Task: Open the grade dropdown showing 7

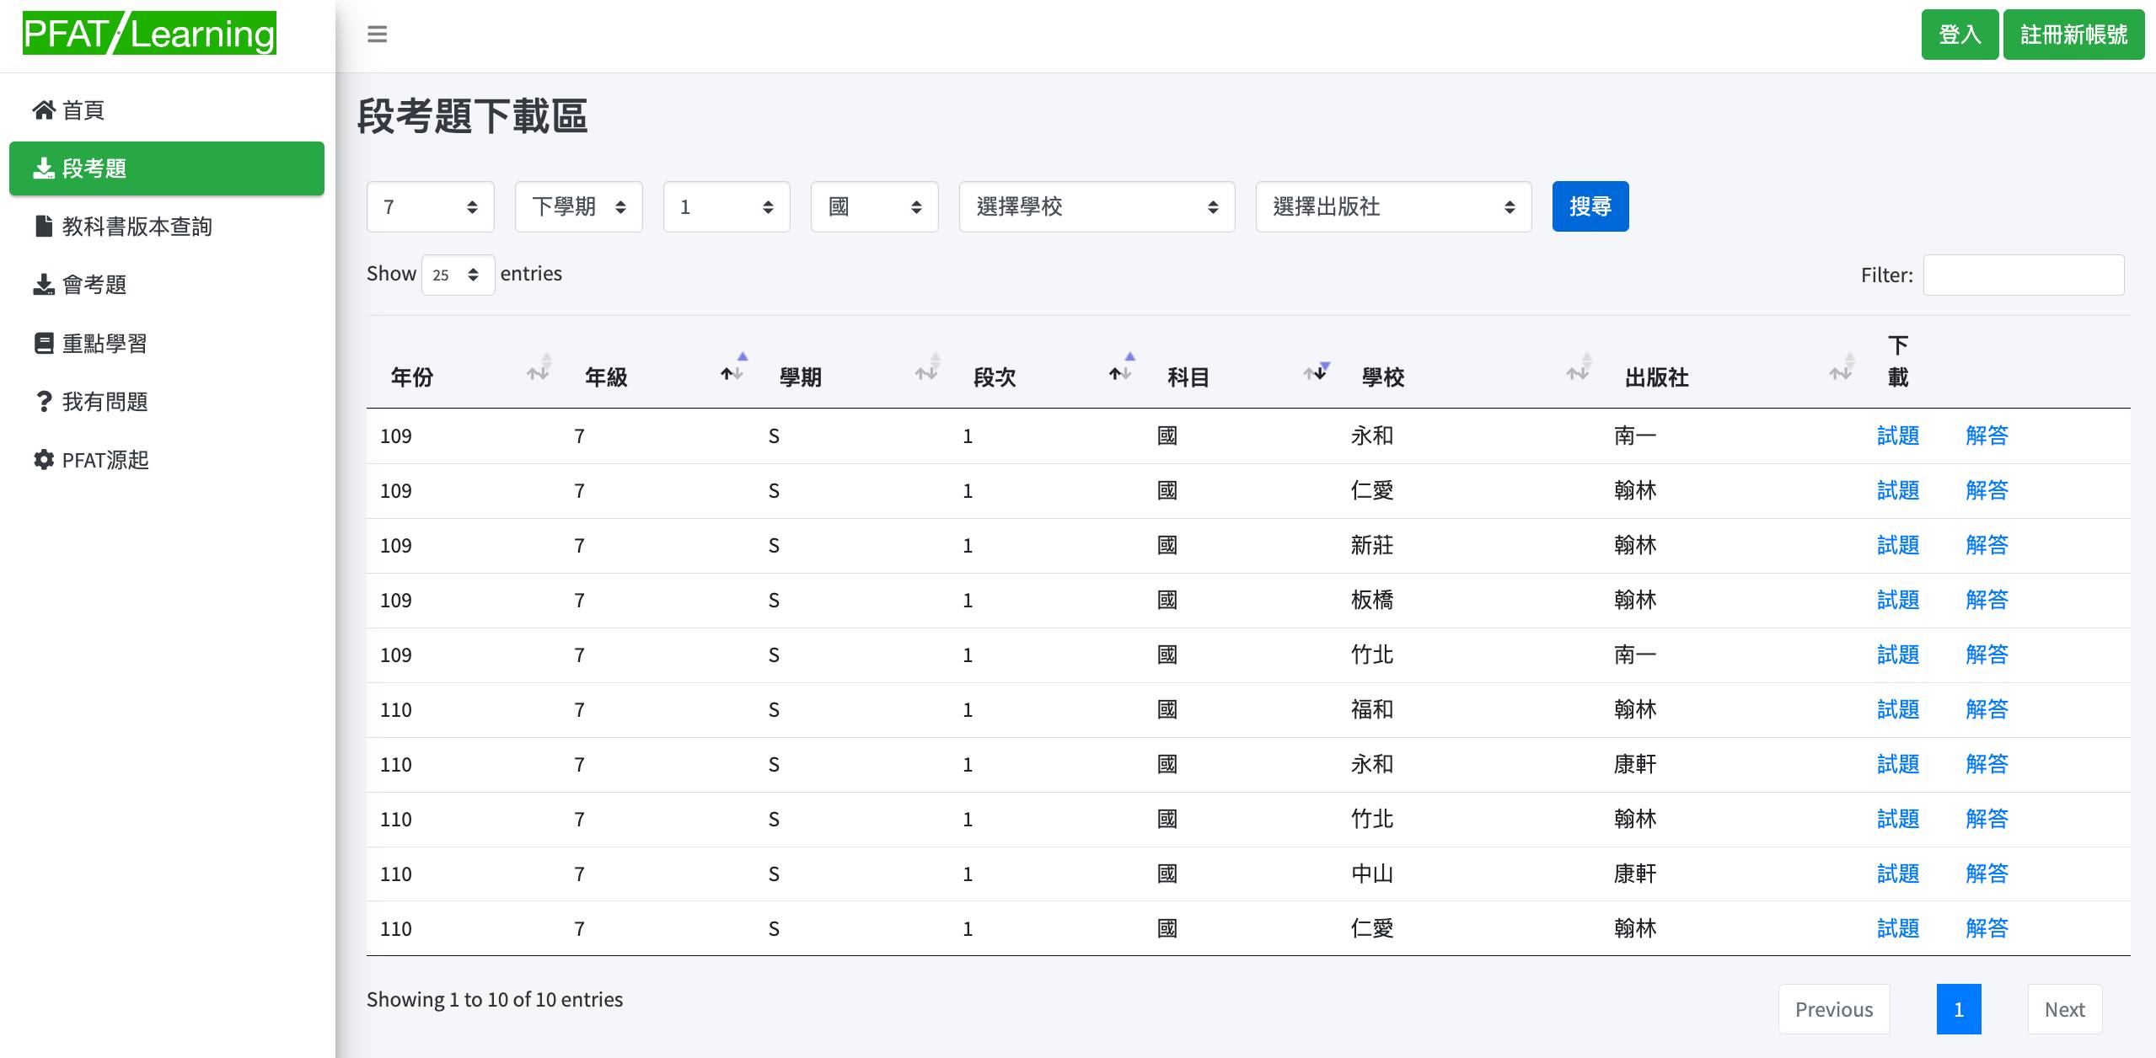Action: [431, 206]
